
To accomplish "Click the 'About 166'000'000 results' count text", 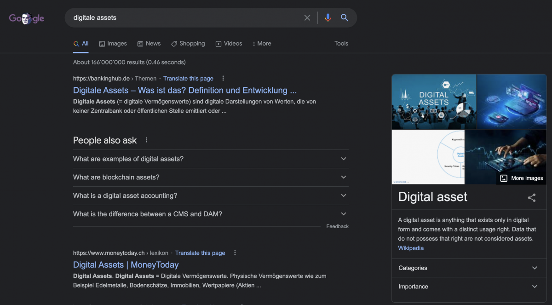I will click(x=129, y=62).
